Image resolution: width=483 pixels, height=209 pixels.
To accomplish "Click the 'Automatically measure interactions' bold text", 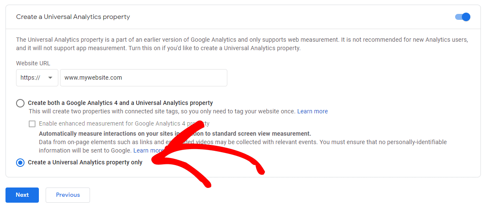I will [x=175, y=134].
